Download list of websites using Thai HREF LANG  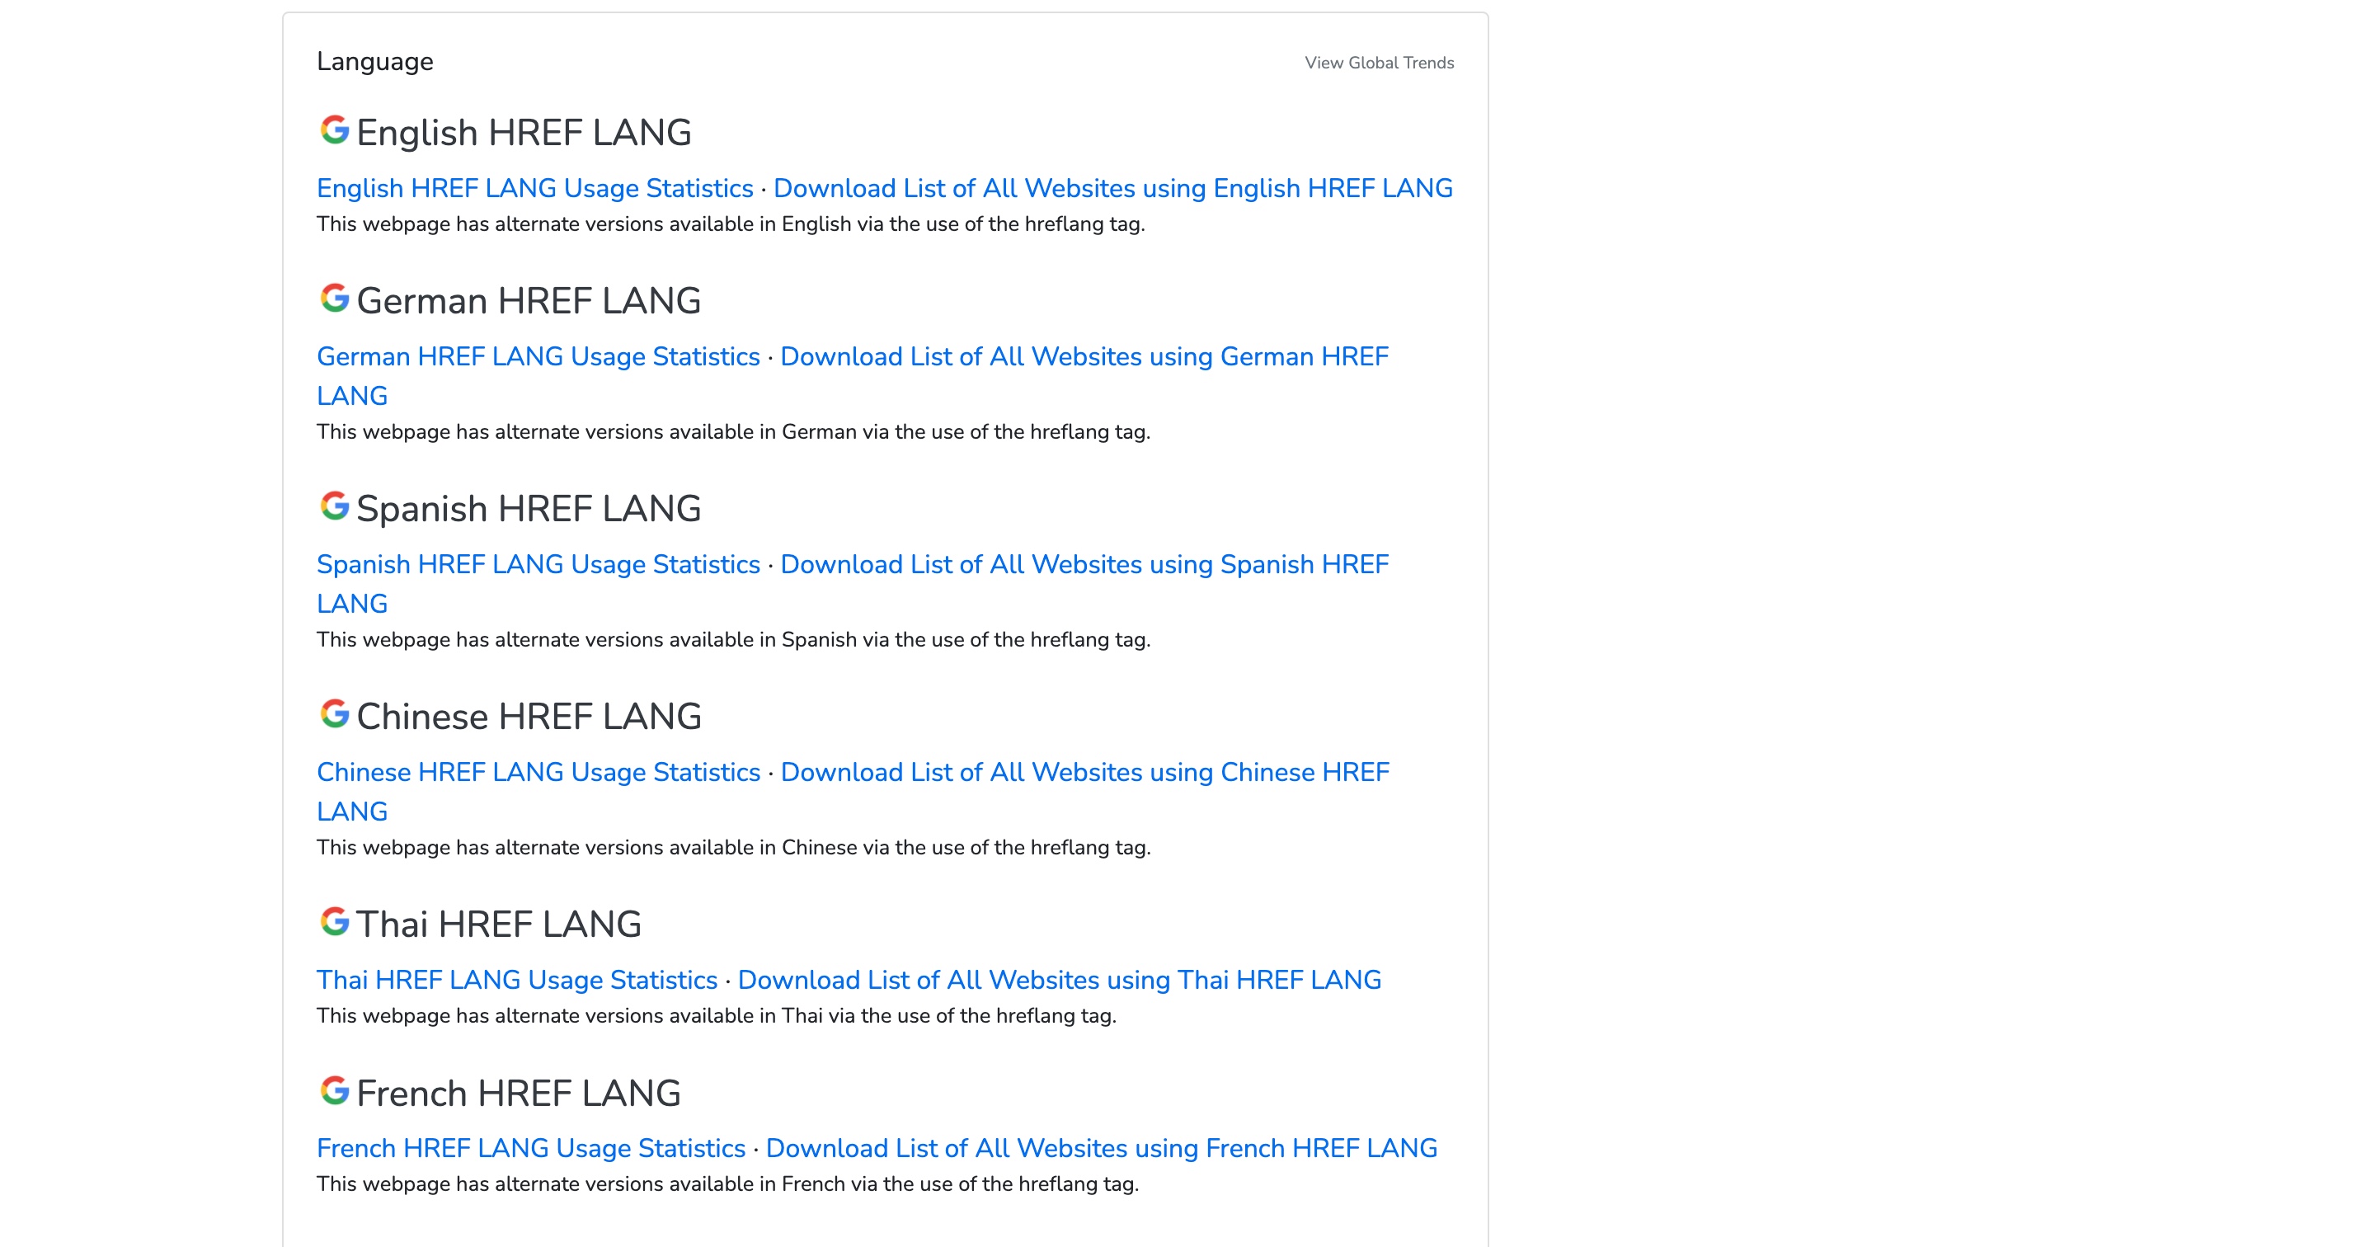pyautogui.click(x=1059, y=980)
